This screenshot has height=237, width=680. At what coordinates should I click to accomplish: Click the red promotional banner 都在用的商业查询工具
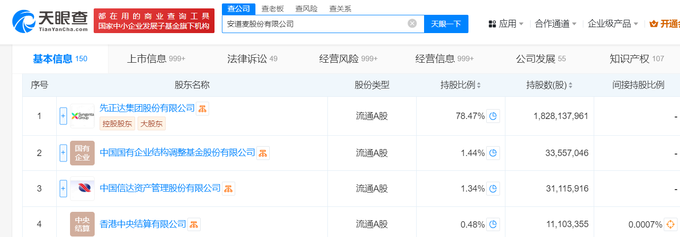tap(154, 21)
